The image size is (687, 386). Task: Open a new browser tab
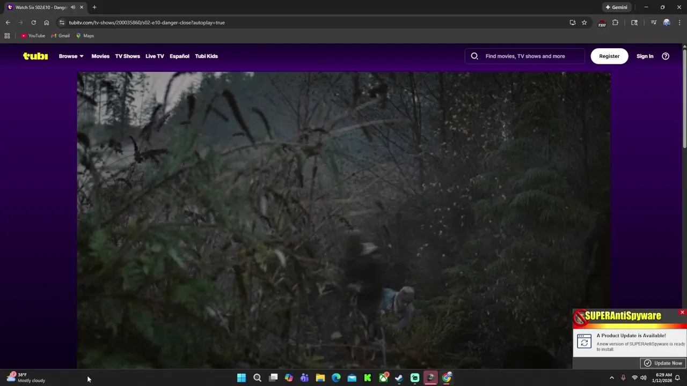[x=94, y=7]
